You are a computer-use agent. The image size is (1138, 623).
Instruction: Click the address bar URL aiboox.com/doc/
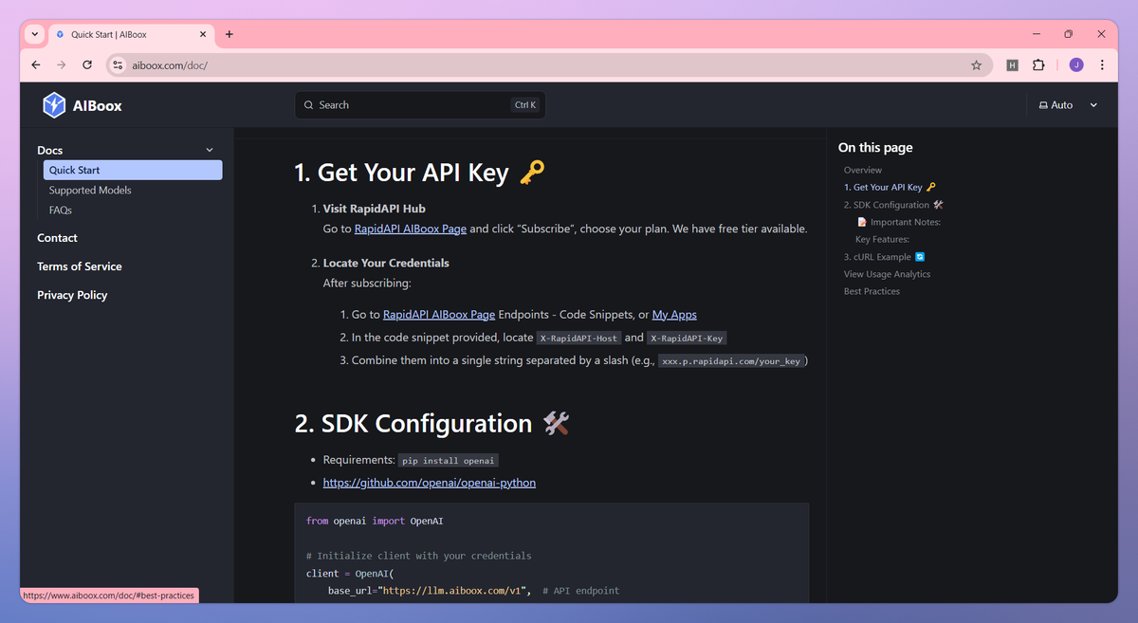170,65
